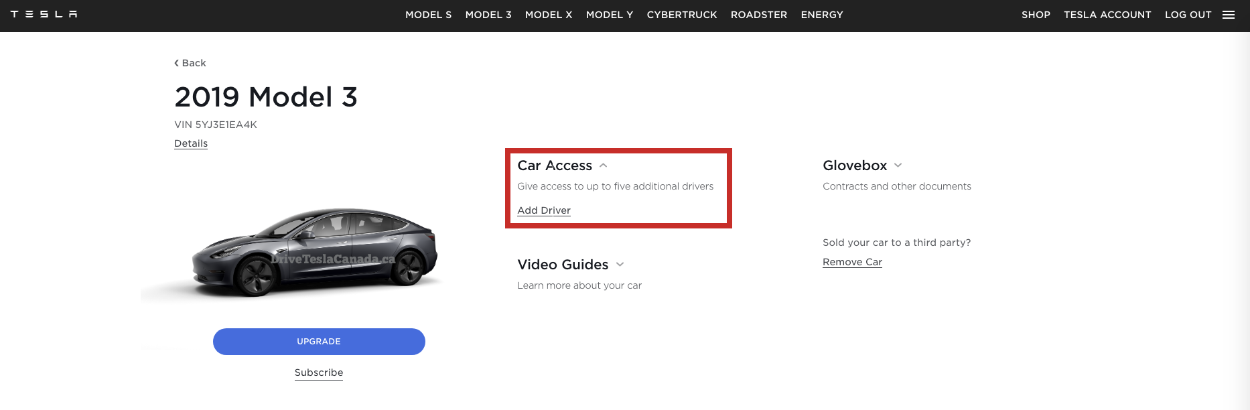Screen dimensions: 1250x410
Task: Expand the Video Guides section
Action: 620,265
